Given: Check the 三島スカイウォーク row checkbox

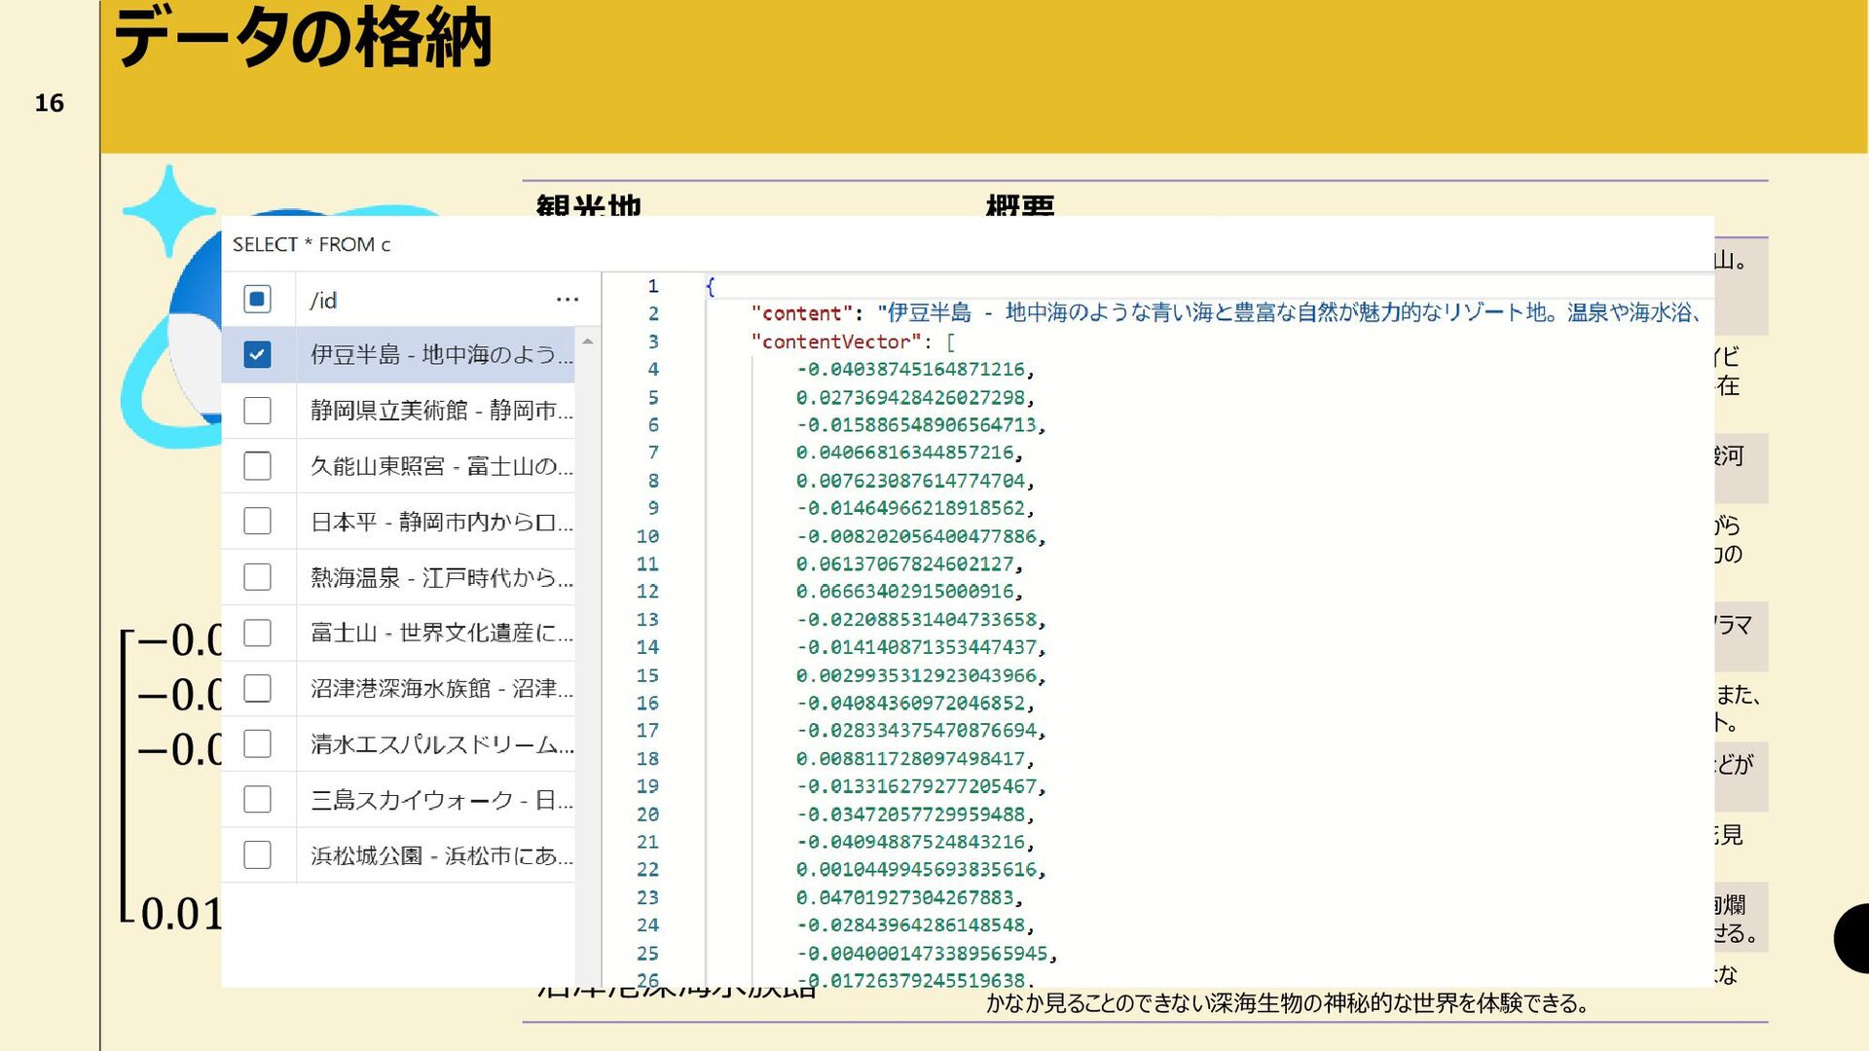Looking at the screenshot, I should [257, 799].
